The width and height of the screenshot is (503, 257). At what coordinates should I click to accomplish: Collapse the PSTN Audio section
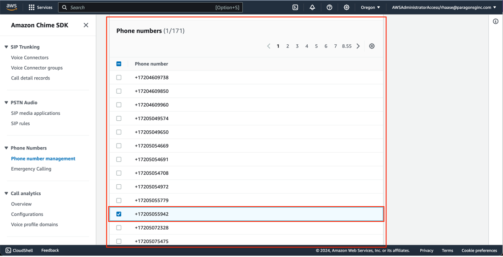tap(6, 103)
